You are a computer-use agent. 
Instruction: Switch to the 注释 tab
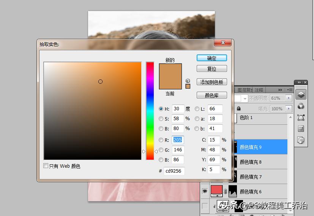[259, 90]
